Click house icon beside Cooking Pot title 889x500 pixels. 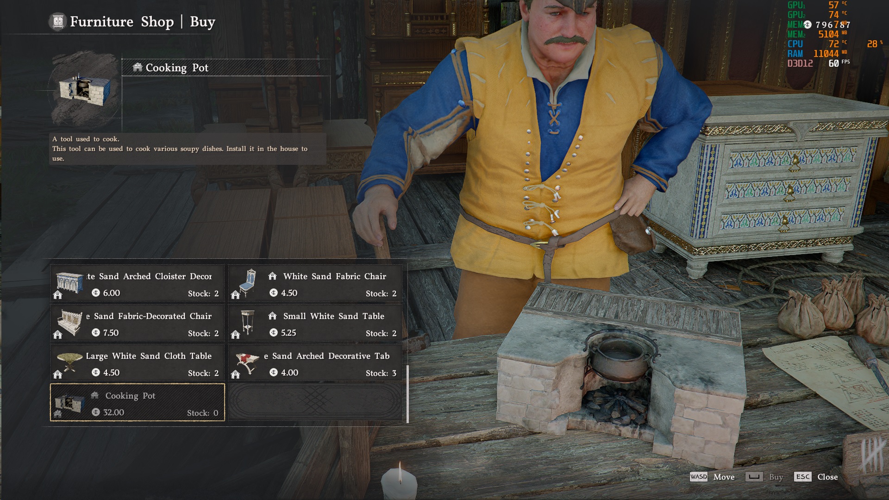pyautogui.click(x=138, y=68)
